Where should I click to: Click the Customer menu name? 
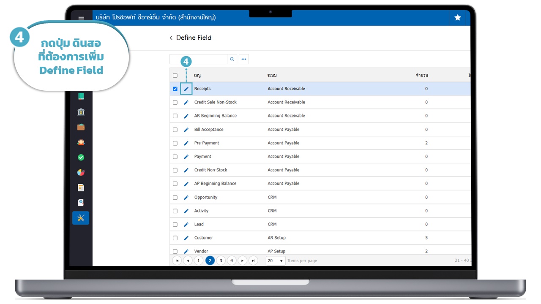204,238
